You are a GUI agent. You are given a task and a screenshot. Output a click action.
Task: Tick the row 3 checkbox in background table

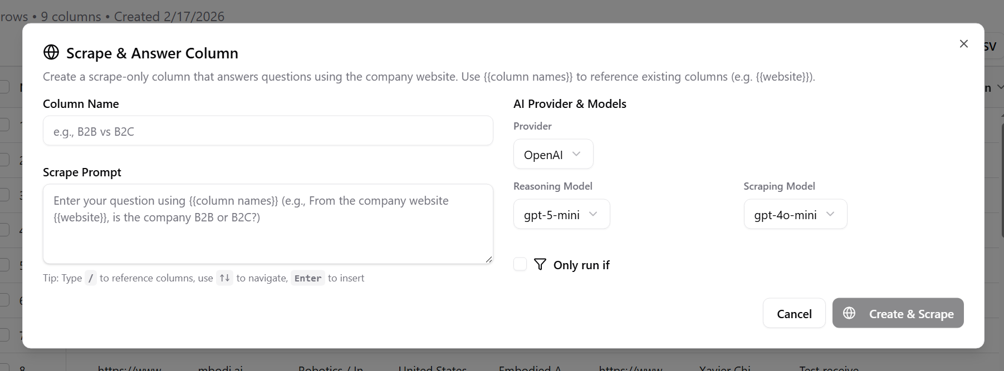coord(4,195)
